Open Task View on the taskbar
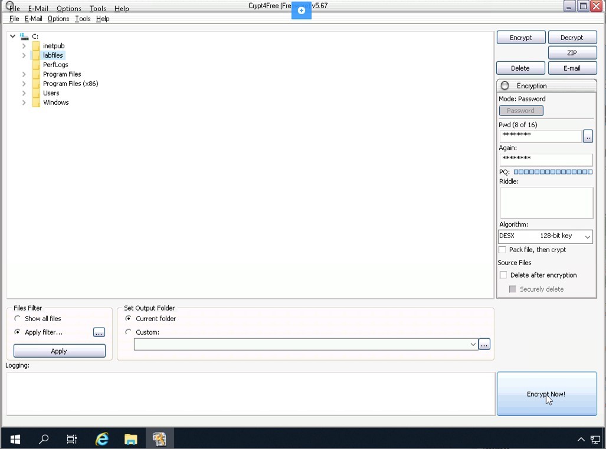606x449 pixels. pos(72,439)
